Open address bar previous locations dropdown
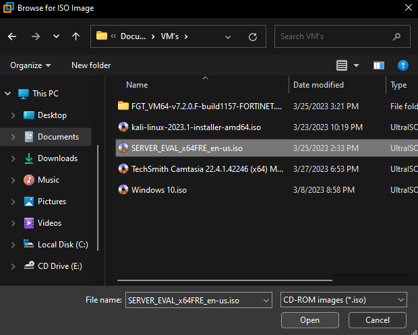 click(x=228, y=37)
